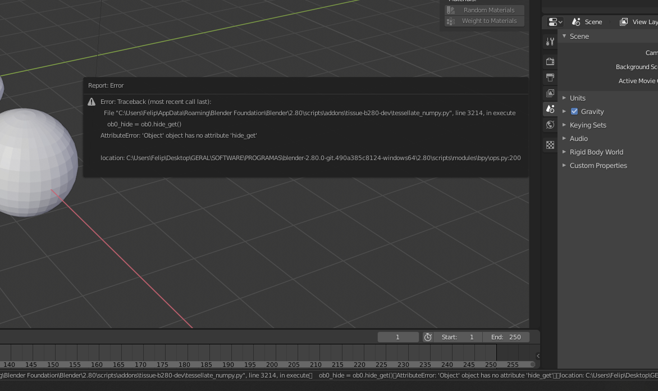Expand the Custom Properties panel
The image size is (658, 391).
[x=564, y=165]
